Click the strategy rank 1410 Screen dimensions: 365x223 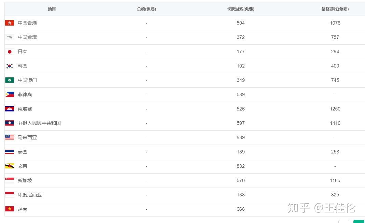click(335, 123)
